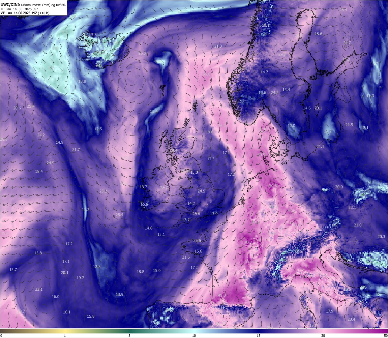Click the UWC/DINI Úrkomumætti map title

click(33, 5)
